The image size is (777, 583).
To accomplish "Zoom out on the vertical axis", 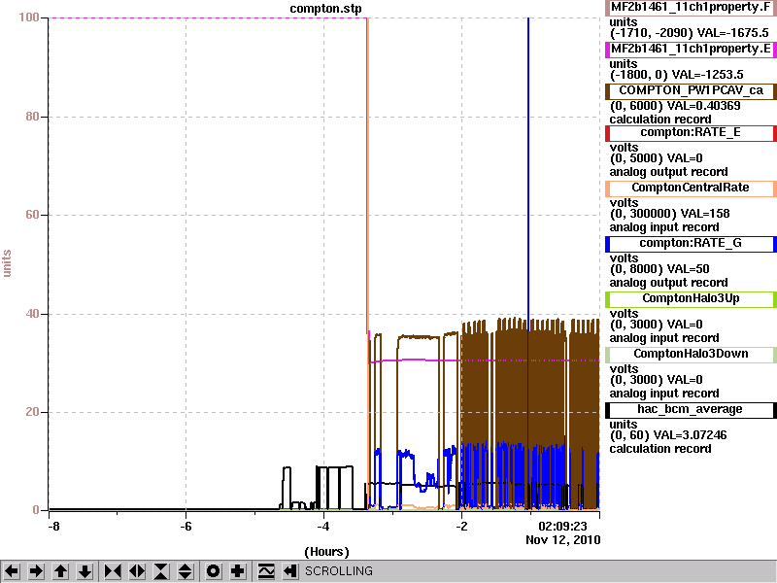I will (x=186, y=571).
